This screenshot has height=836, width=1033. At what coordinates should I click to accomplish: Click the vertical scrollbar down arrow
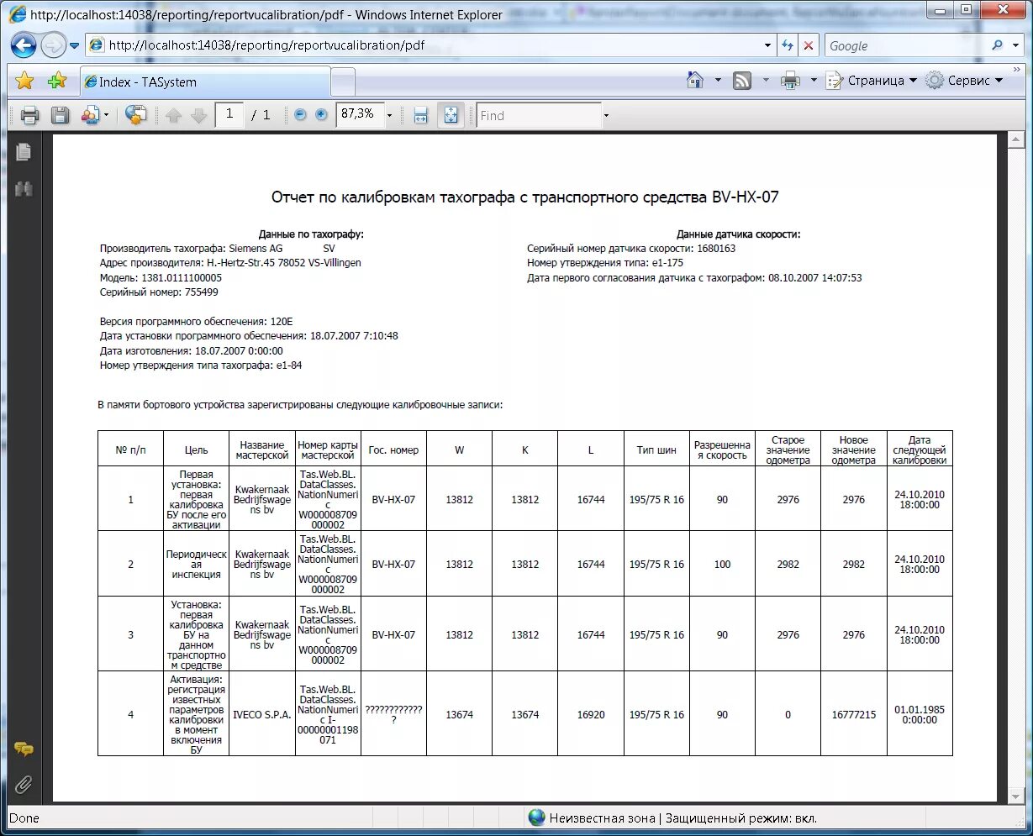coord(1015,796)
